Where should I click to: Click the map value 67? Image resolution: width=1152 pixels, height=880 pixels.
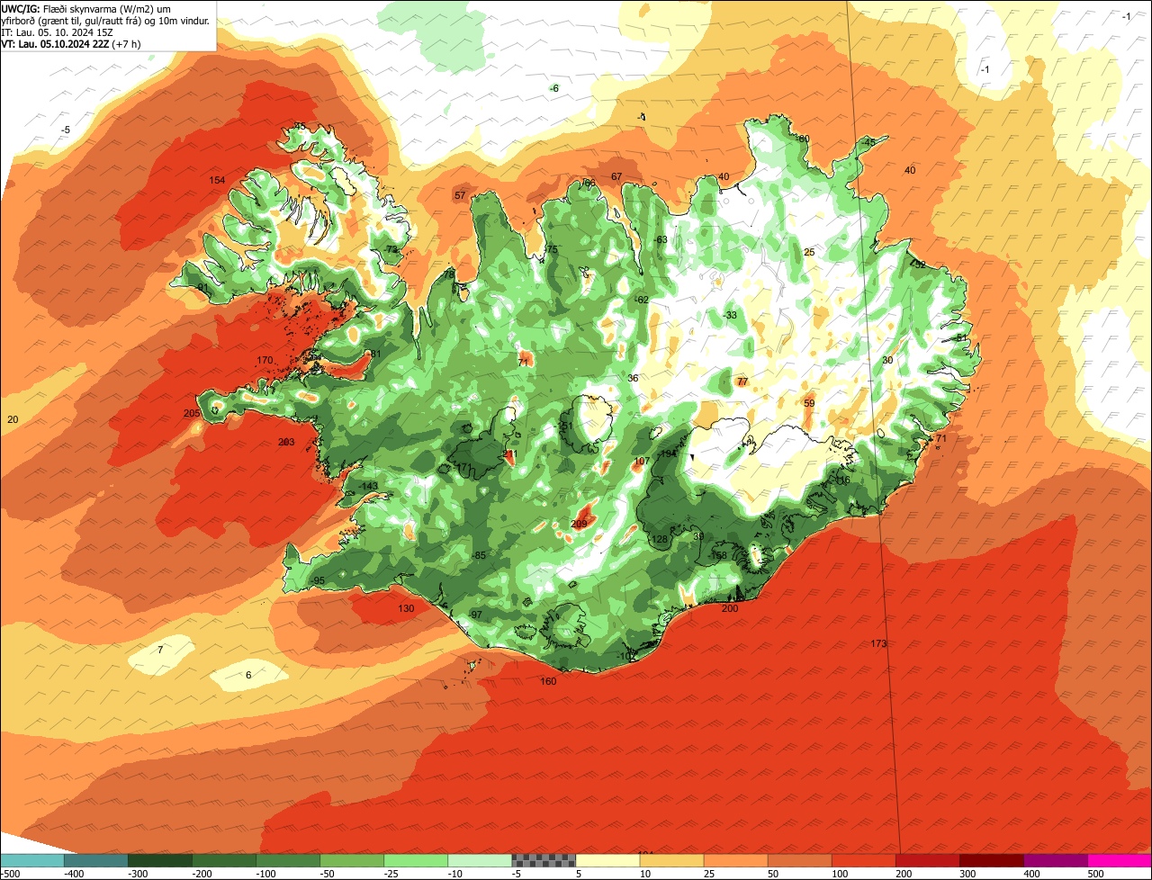pyautogui.click(x=616, y=177)
